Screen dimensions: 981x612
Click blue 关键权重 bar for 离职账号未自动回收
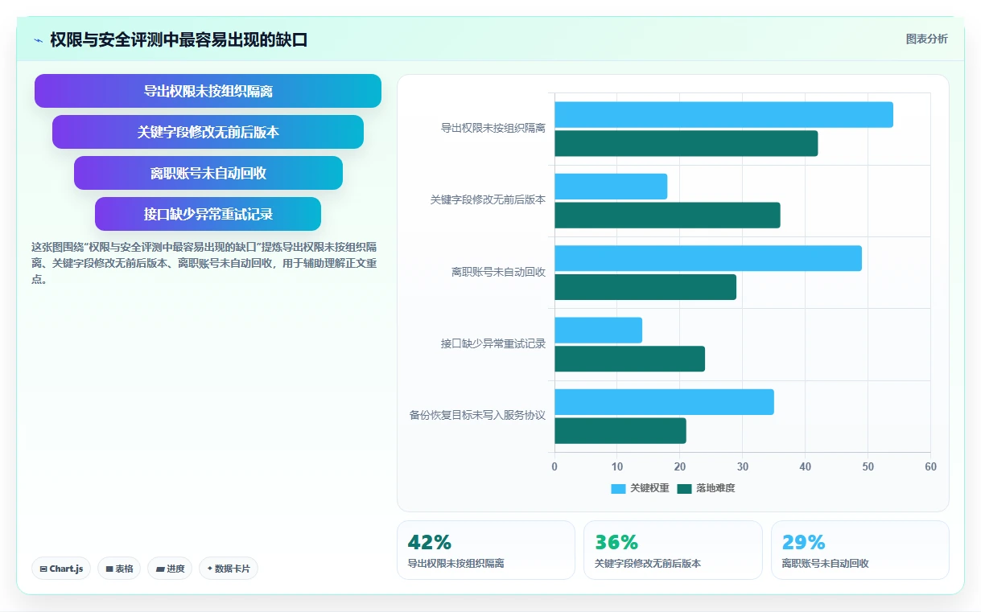point(708,258)
